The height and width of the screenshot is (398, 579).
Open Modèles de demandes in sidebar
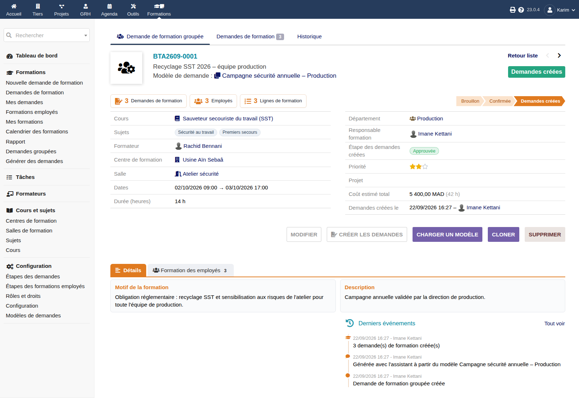pyautogui.click(x=33, y=316)
